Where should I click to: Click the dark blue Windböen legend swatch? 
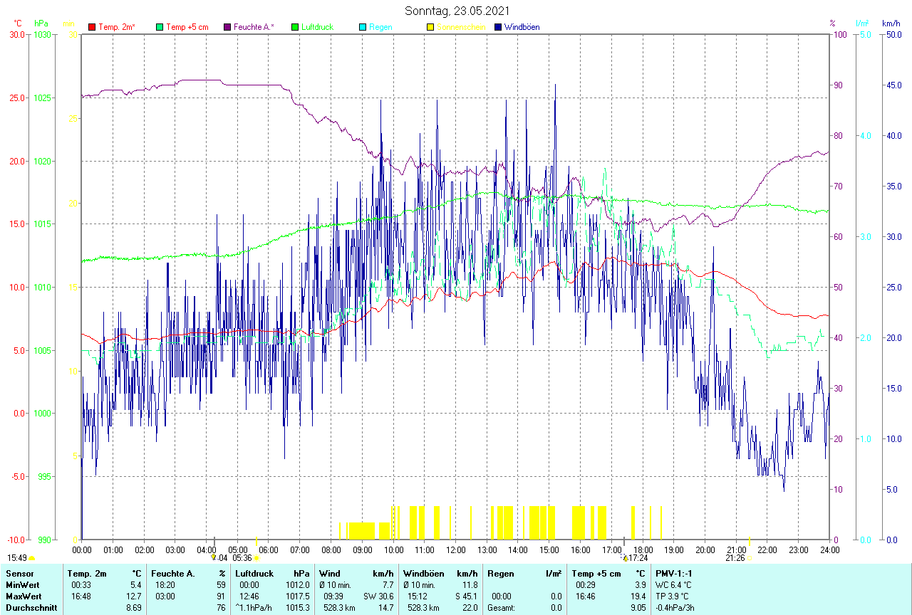click(x=498, y=27)
